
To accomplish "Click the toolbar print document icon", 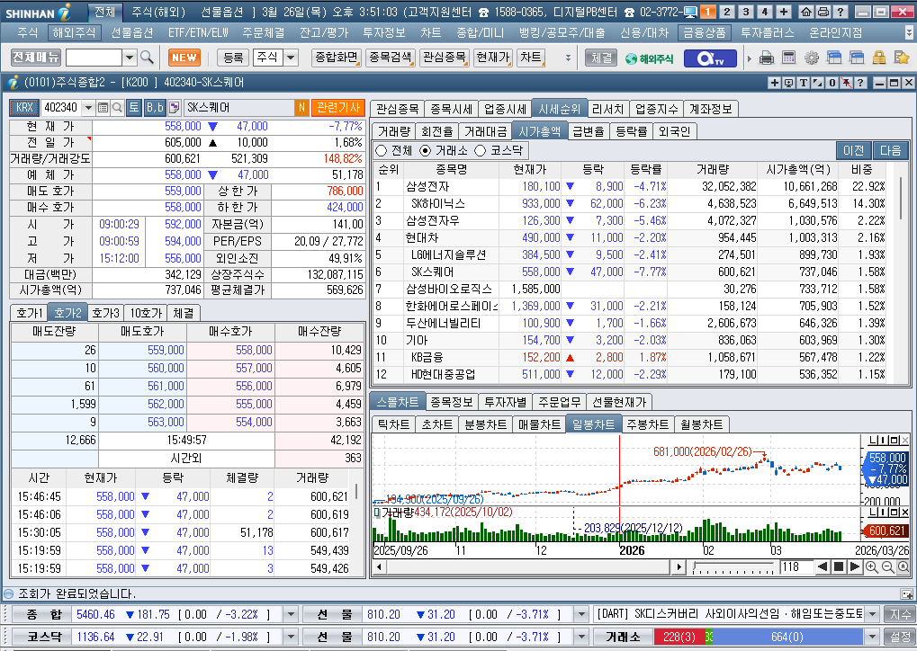I will click(x=766, y=58).
